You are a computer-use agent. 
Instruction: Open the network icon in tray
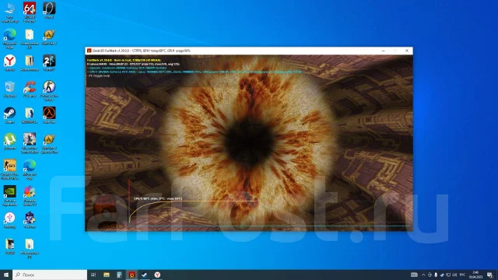pos(448,275)
